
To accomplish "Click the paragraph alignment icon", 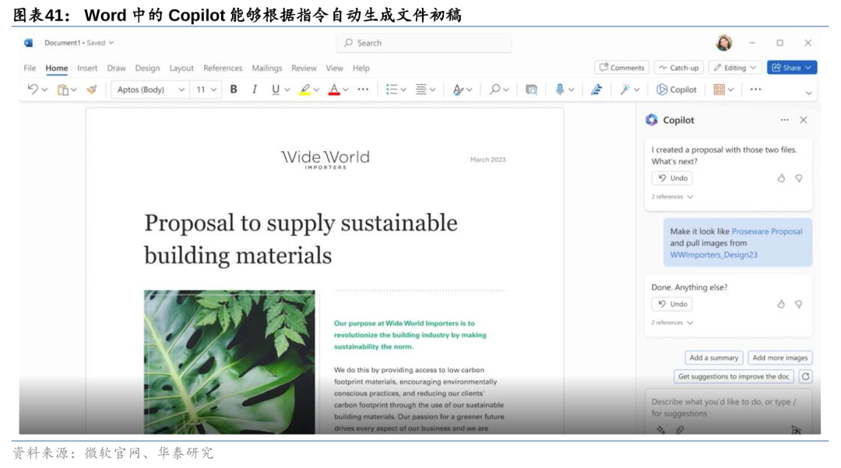I will tap(421, 90).
